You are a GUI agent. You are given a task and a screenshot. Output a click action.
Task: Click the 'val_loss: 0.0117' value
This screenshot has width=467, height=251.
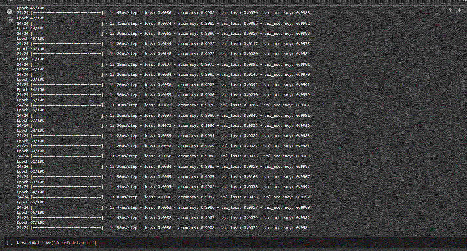[x=239, y=44]
